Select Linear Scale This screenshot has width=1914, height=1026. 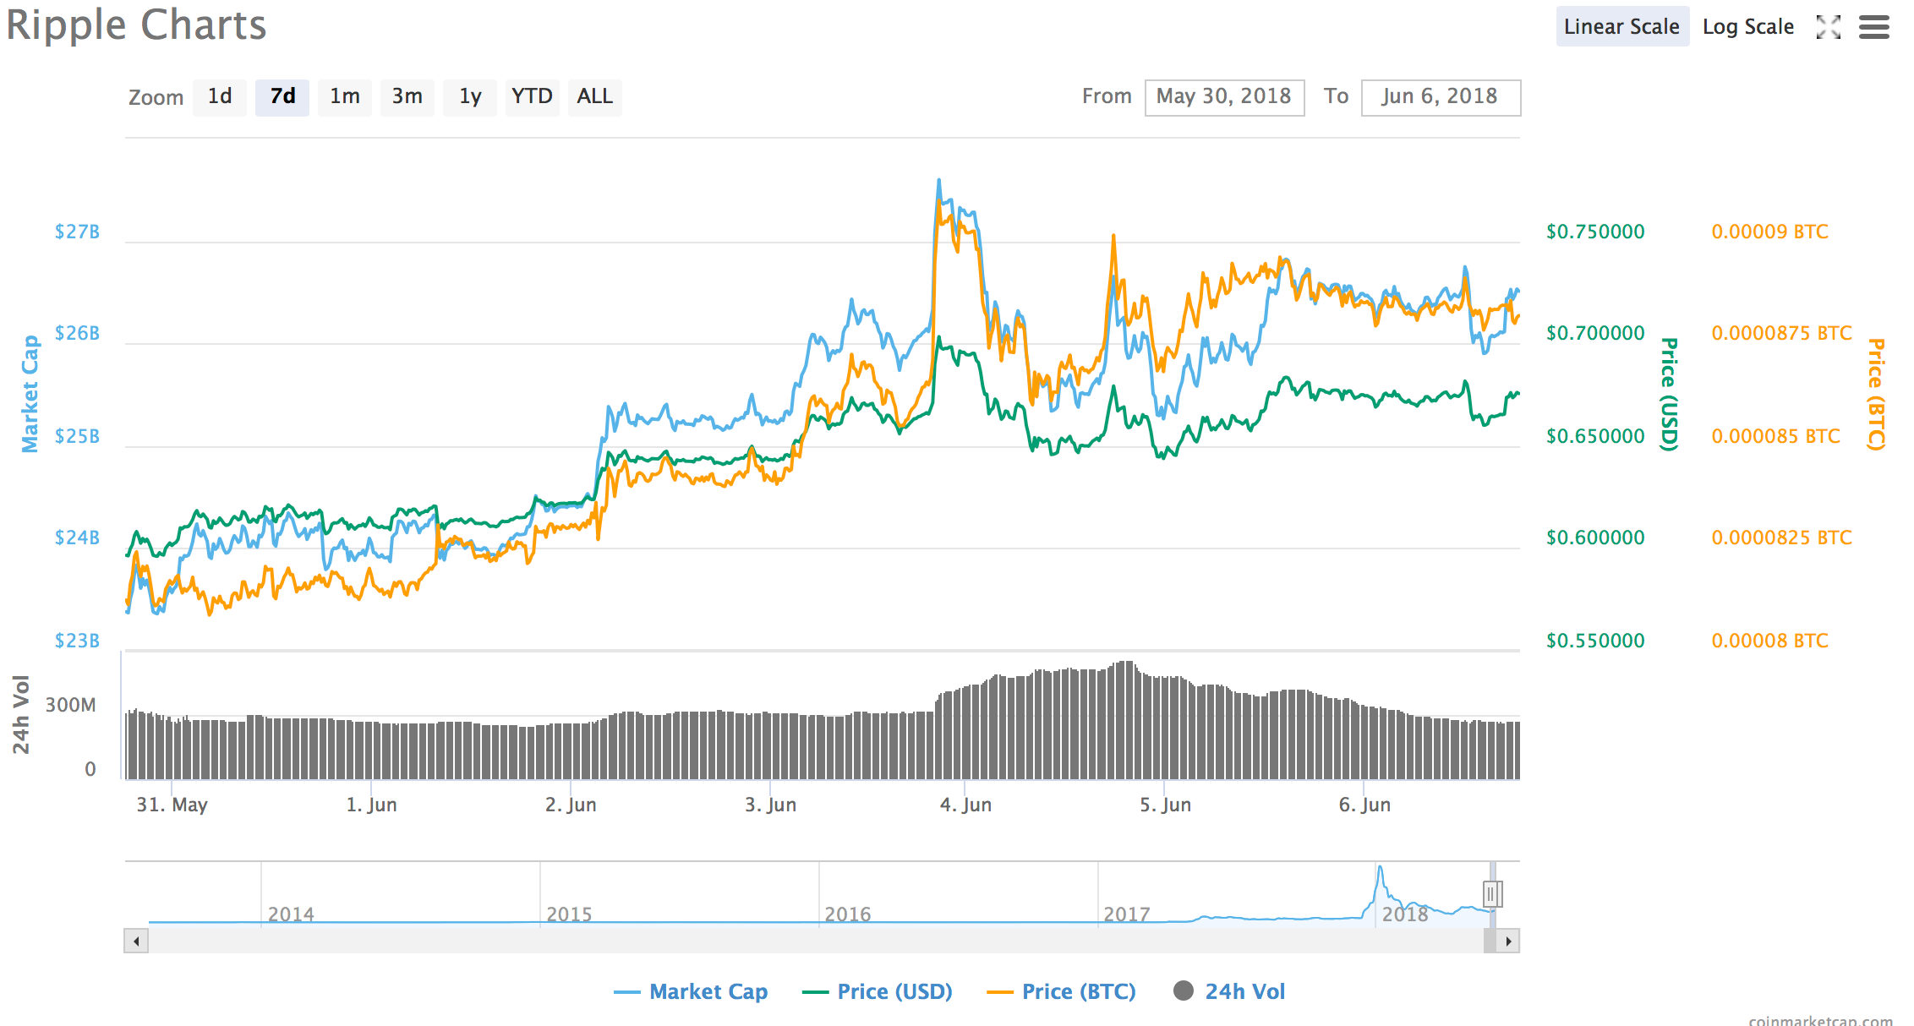pos(1621,27)
